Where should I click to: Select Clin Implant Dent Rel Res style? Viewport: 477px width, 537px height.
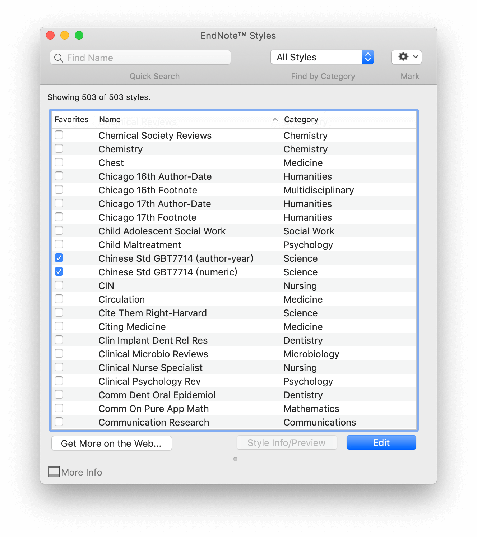tap(153, 340)
